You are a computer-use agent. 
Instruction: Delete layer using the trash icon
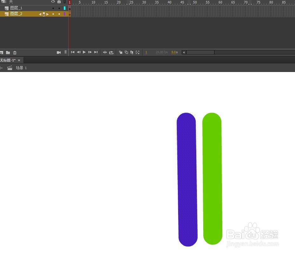pyautogui.click(x=15, y=53)
